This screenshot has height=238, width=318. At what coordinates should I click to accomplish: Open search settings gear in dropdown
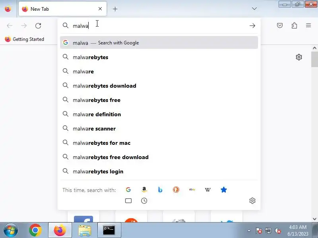coord(252,201)
